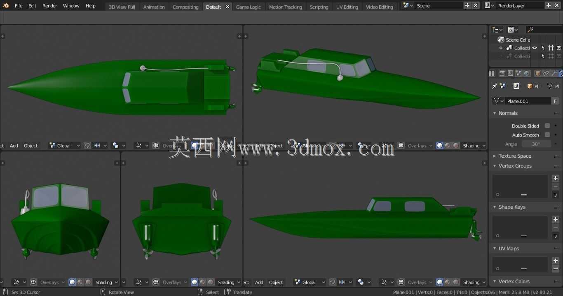Open the Render menu

pos(50,6)
